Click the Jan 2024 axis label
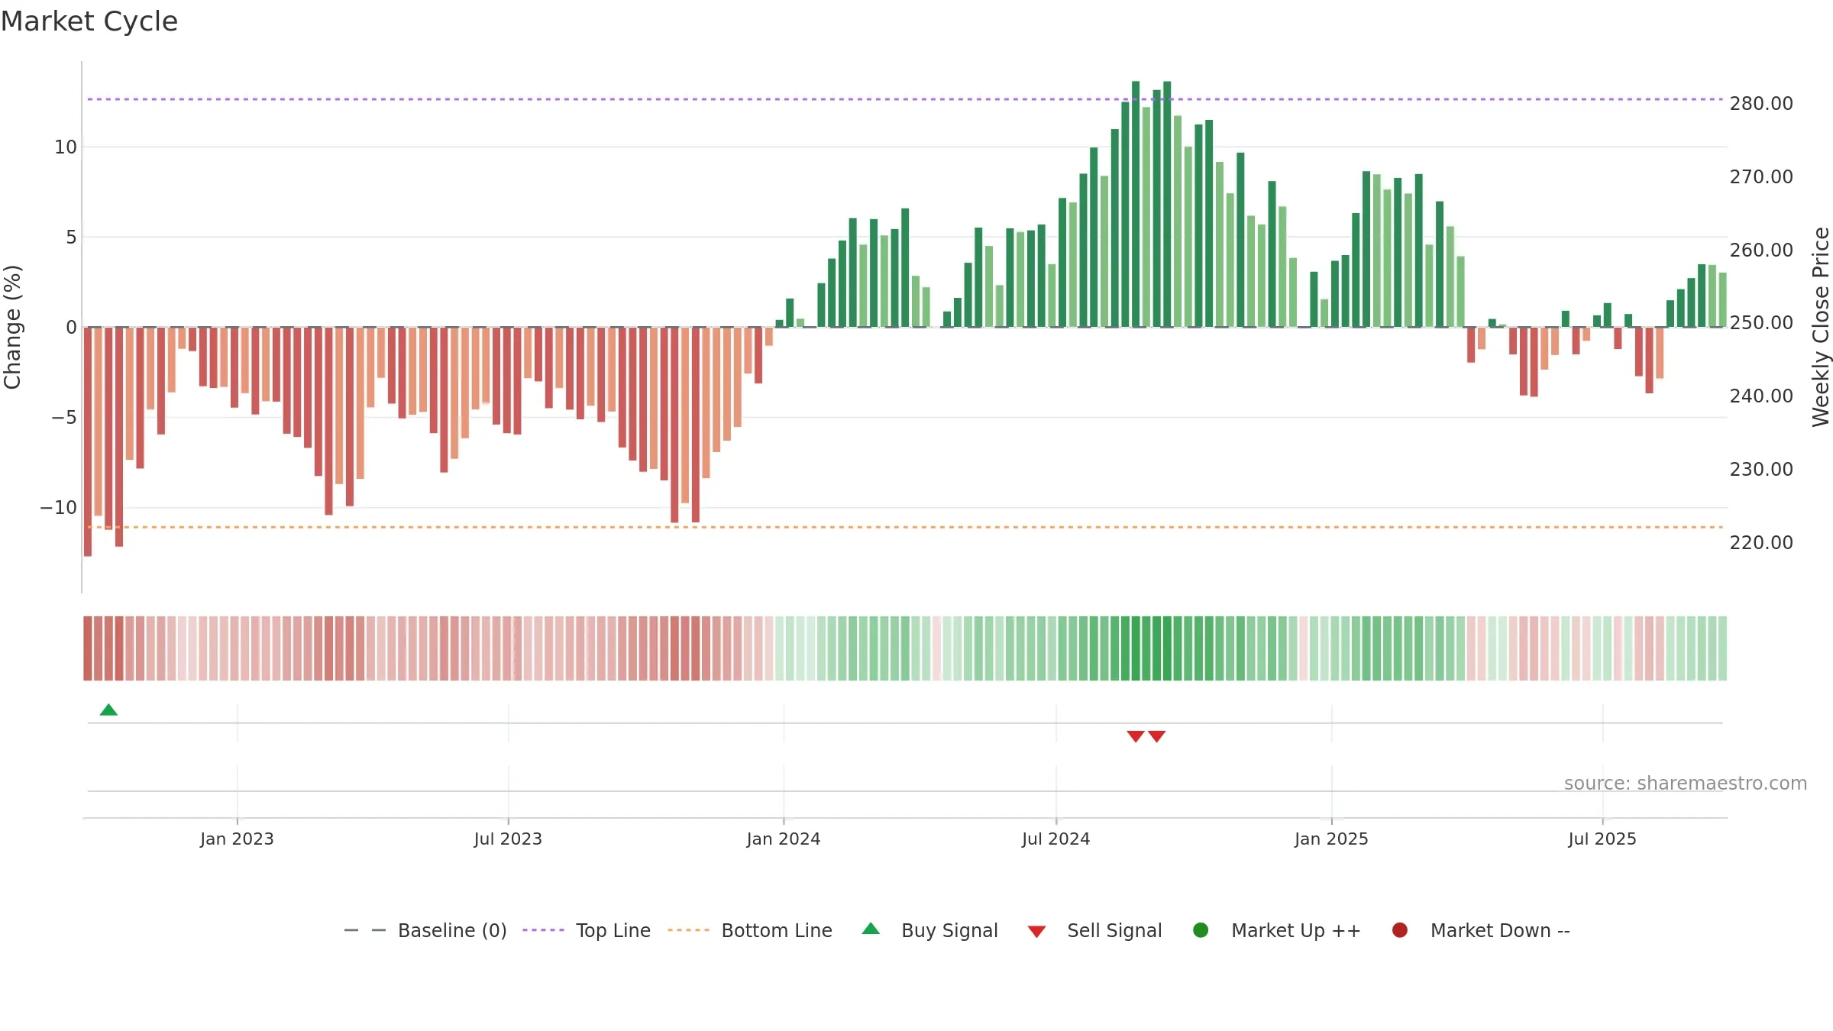Screen dimensions: 1833x1031 784,839
